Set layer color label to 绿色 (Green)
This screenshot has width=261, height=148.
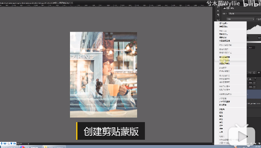[221, 123]
